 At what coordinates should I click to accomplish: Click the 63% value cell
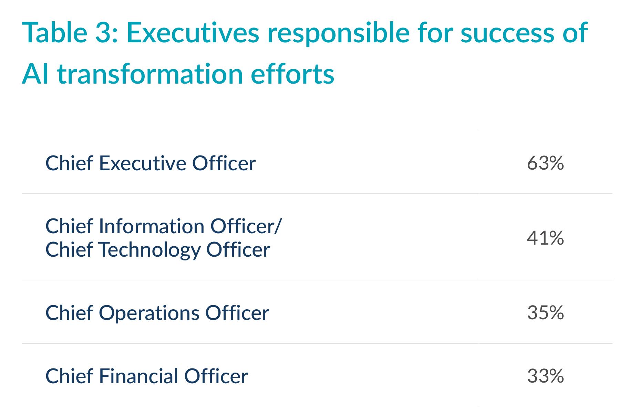(x=545, y=163)
